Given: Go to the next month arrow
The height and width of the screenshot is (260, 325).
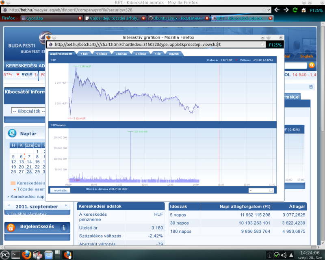Looking at the screenshot, I should coord(66,206).
